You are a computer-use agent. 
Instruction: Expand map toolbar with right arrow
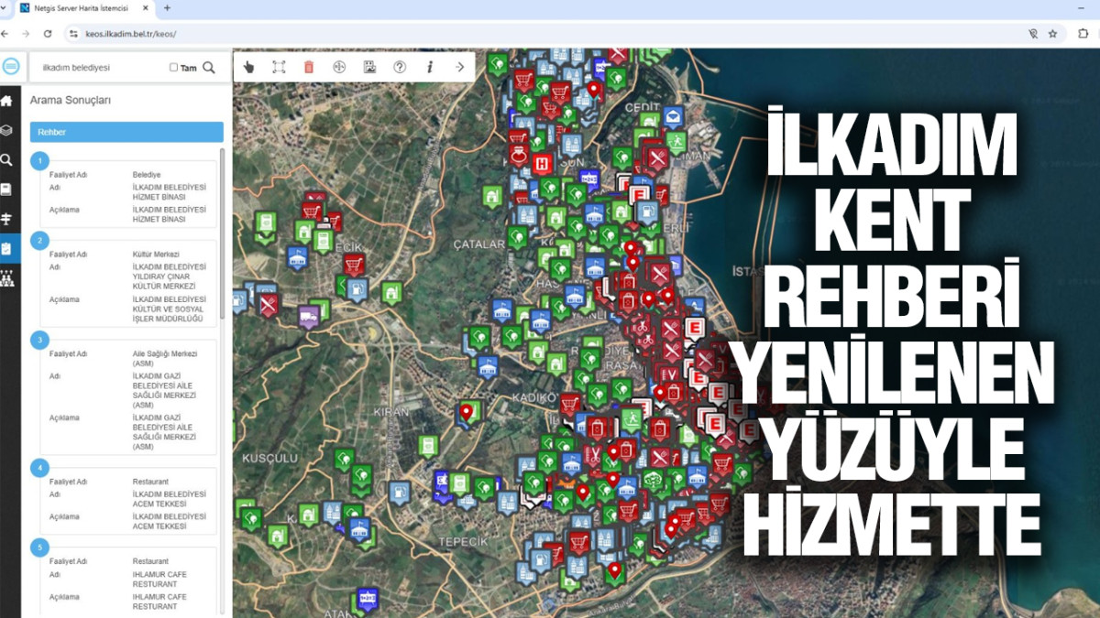tap(459, 67)
